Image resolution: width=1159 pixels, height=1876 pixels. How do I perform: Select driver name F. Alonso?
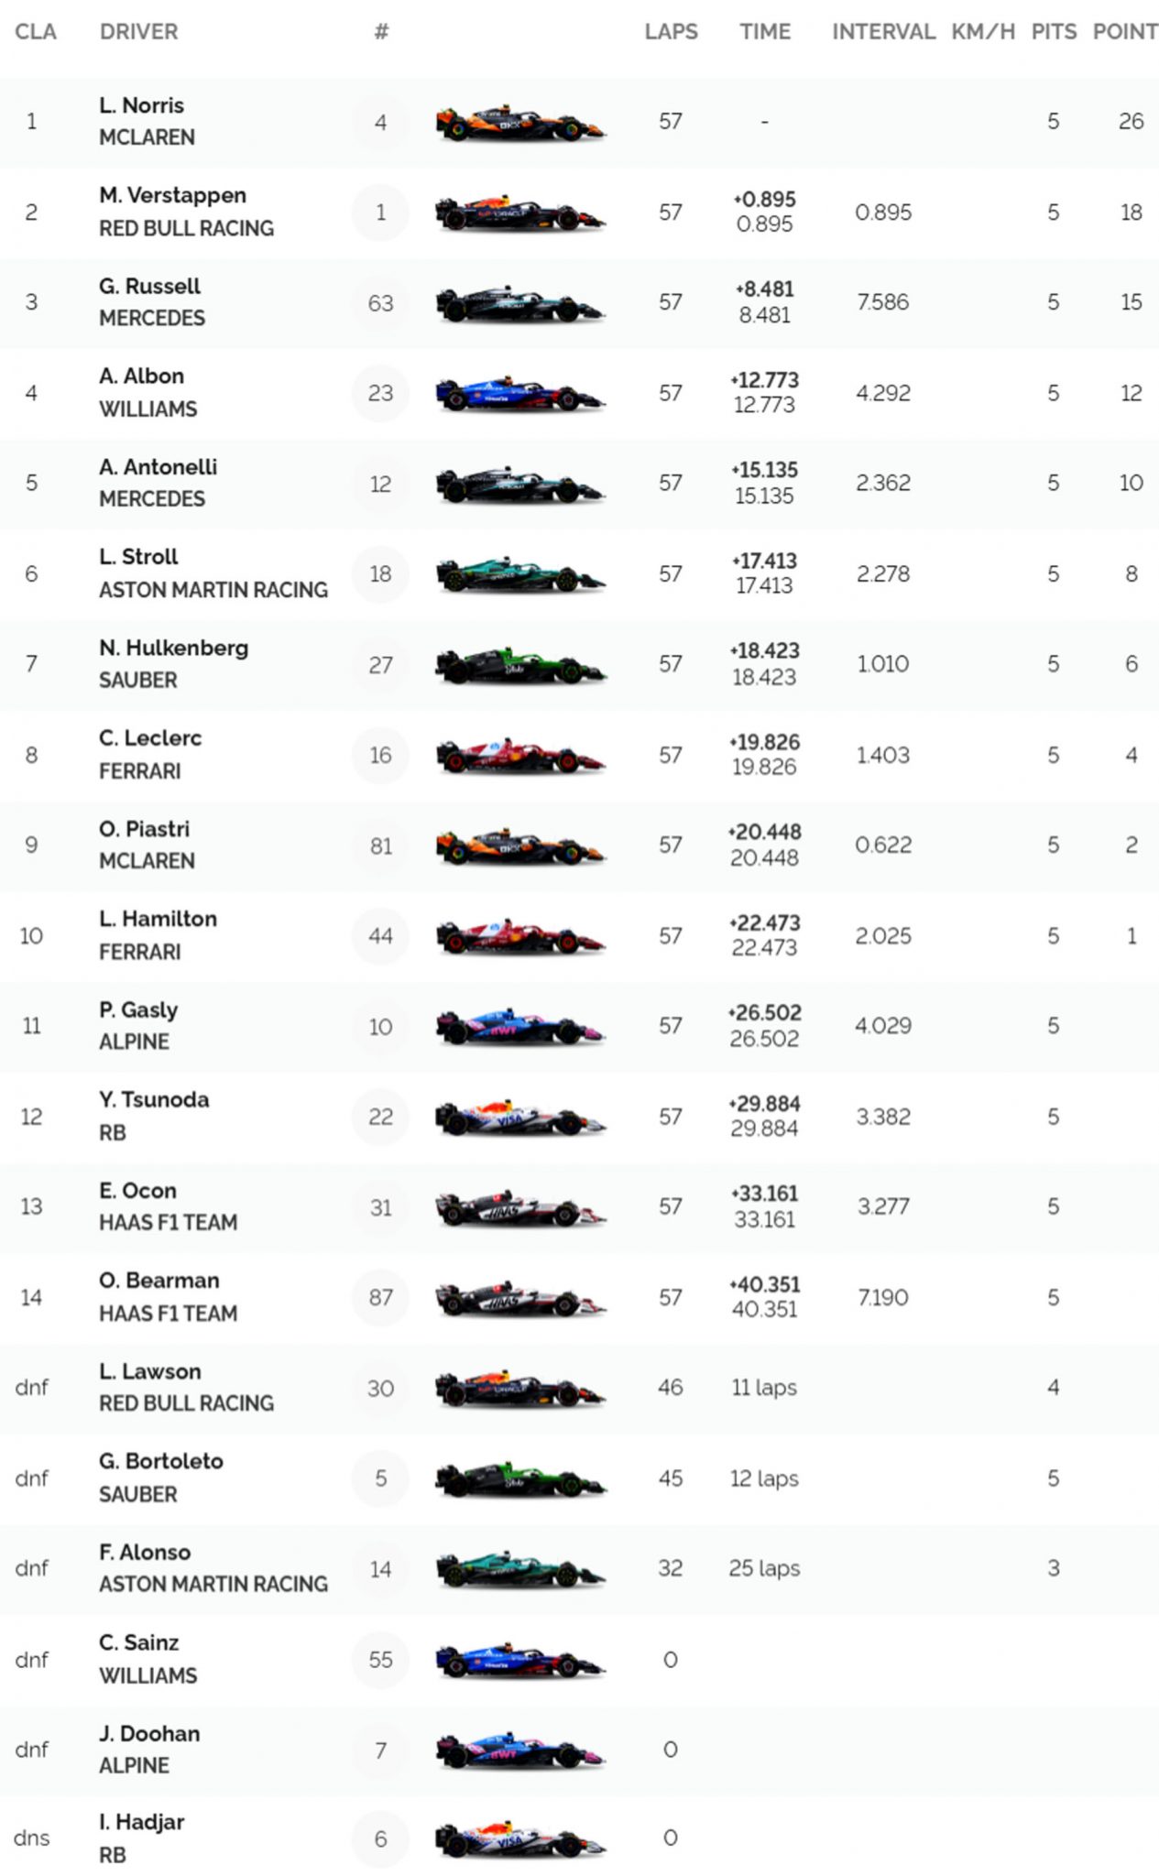(145, 1553)
